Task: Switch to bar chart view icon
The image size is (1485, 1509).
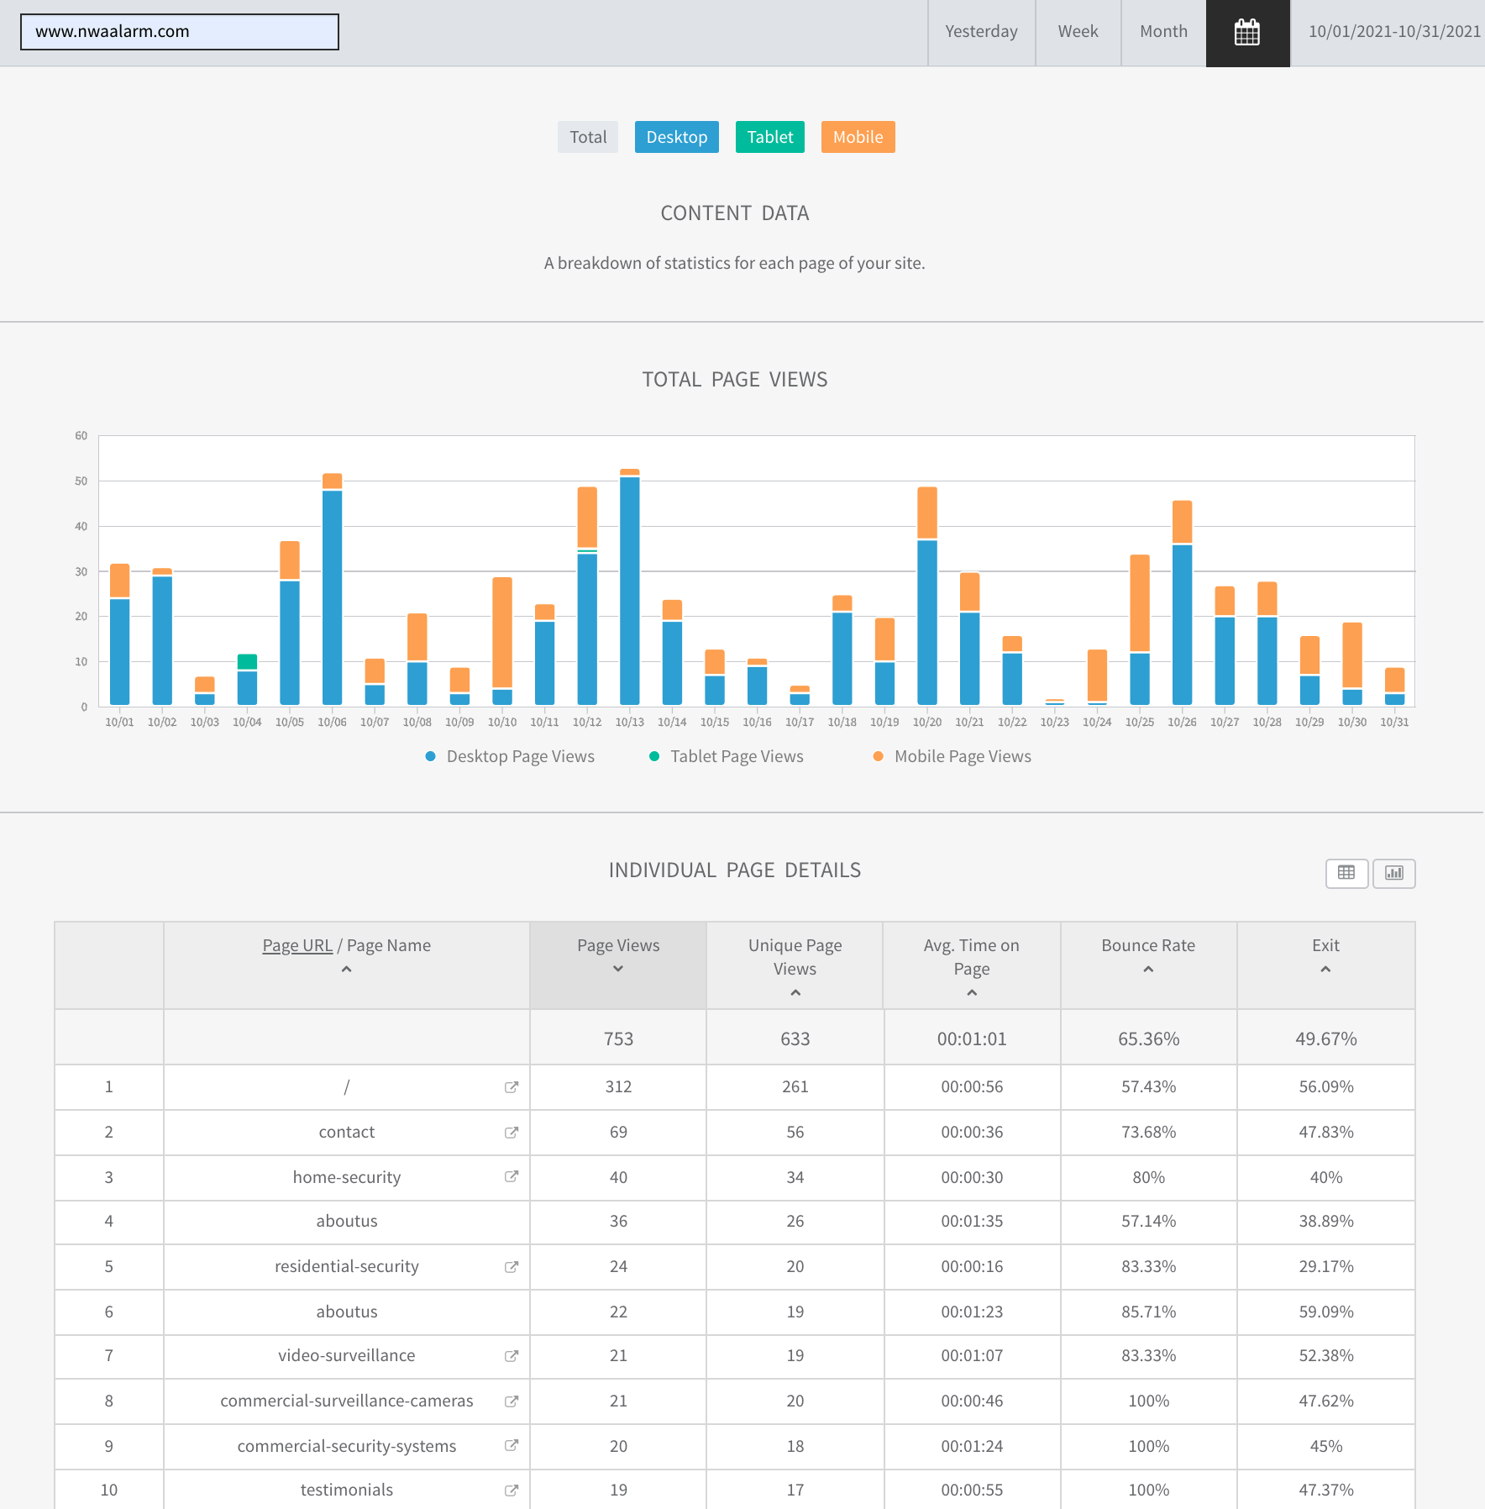Action: click(x=1394, y=873)
